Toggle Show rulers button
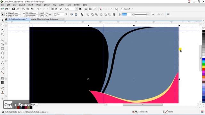The image size is (205, 115). pyautogui.click(x=86, y=9)
